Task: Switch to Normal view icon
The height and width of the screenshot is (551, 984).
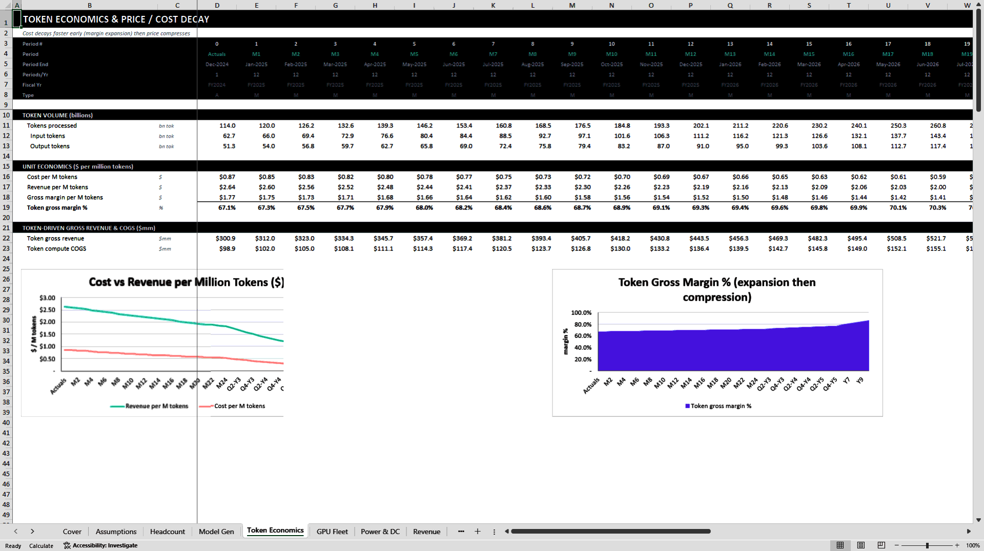Action: point(840,545)
